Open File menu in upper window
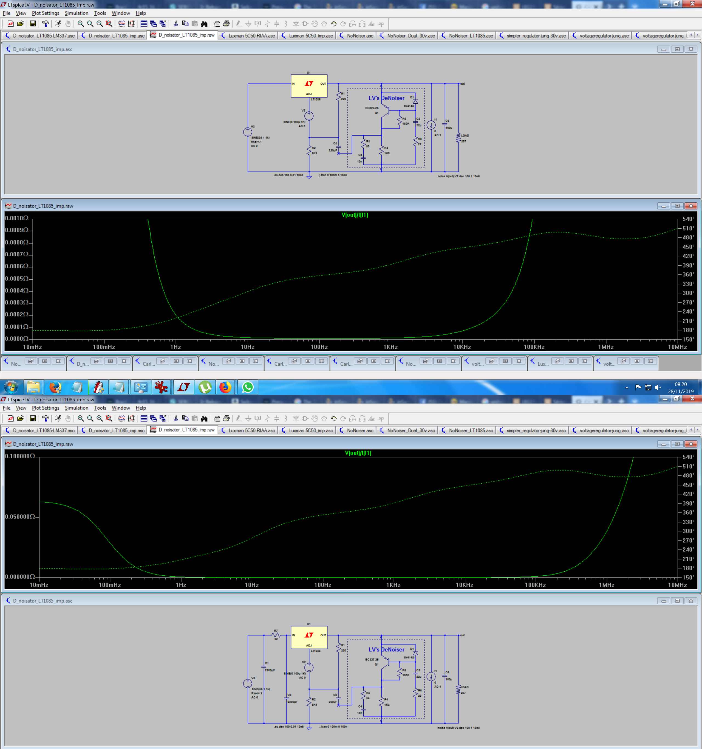 pyautogui.click(x=6, y=13)
